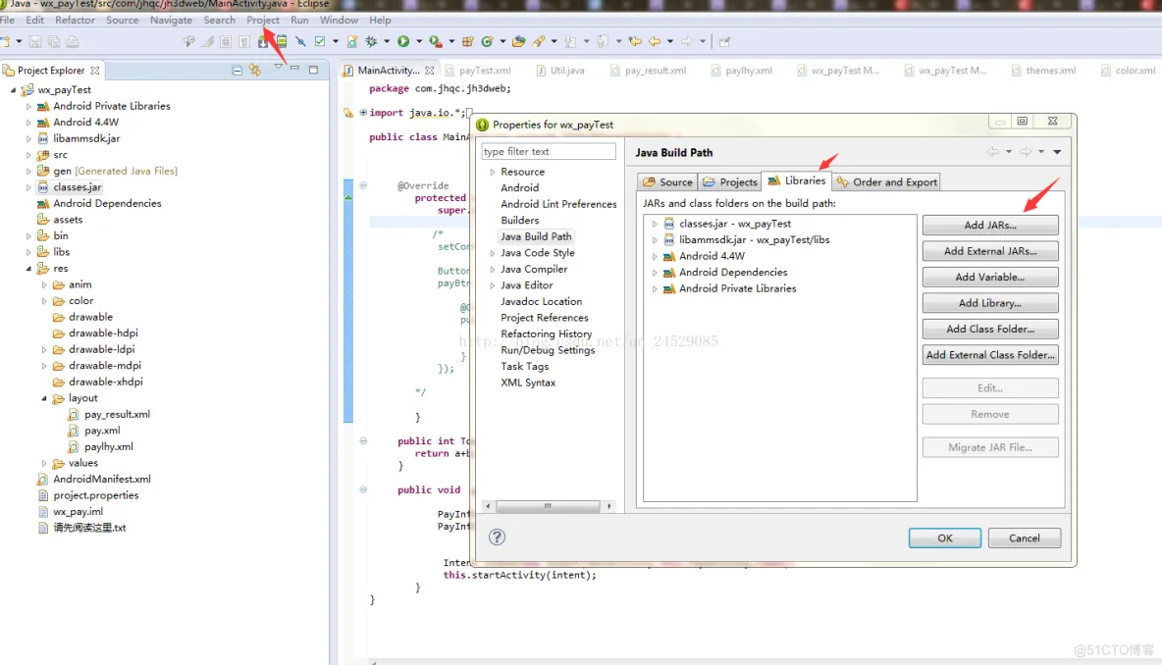Click the yellow Back navigation arrow
The width and height of the screenshot is (1162, 665).
tap(655, 41)
